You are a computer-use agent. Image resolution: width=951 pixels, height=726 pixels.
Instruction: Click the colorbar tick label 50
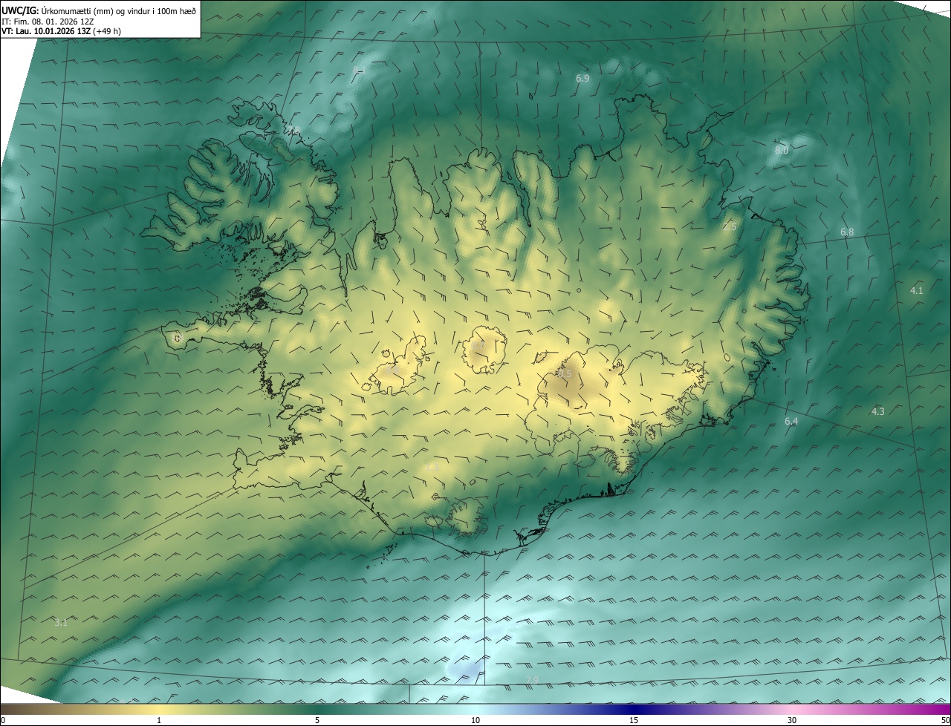(x=945, y=720)
